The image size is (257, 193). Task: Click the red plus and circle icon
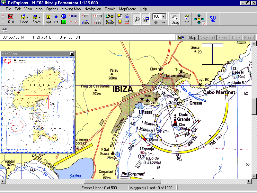point(73,22)
